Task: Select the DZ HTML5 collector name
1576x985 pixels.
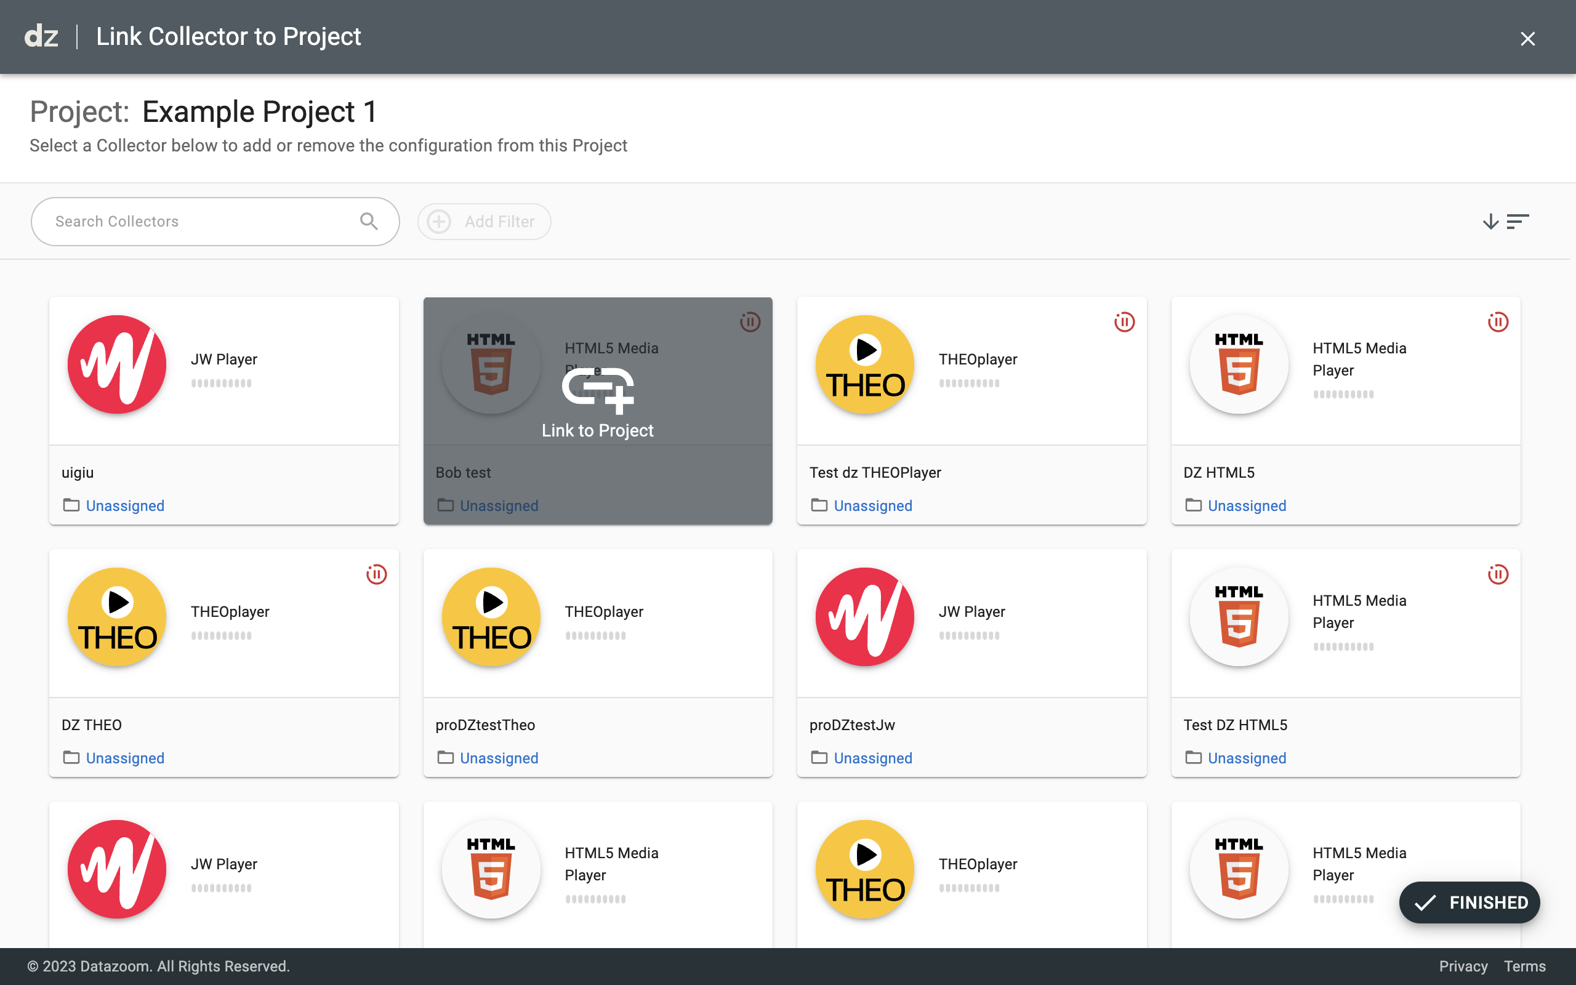Action: click(x=1218, y=473)
